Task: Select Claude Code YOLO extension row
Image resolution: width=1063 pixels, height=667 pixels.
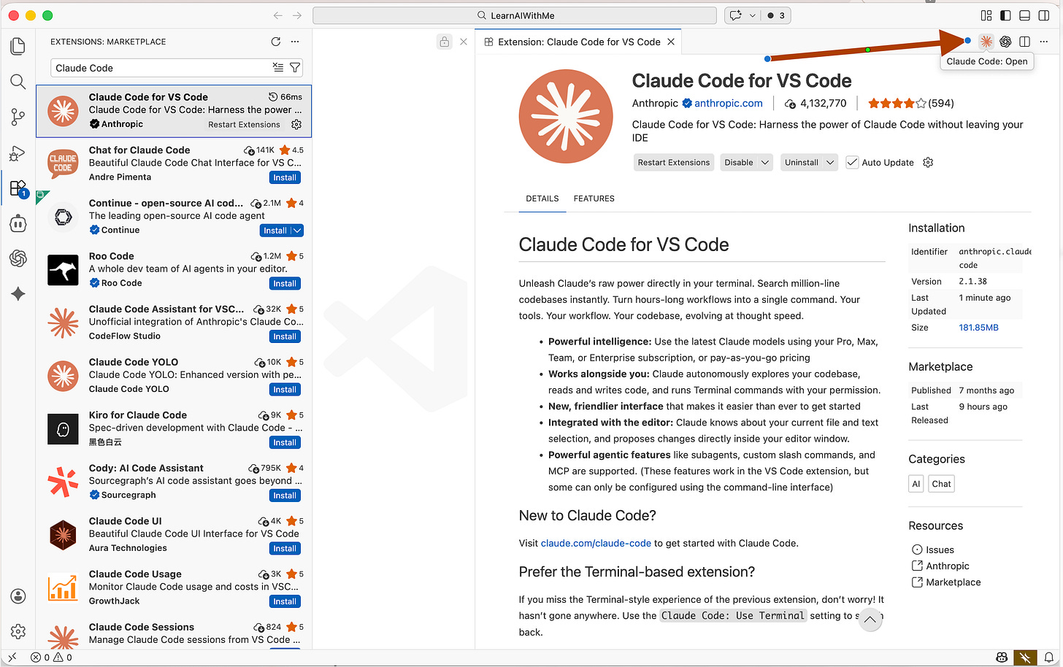Action: 174,376
